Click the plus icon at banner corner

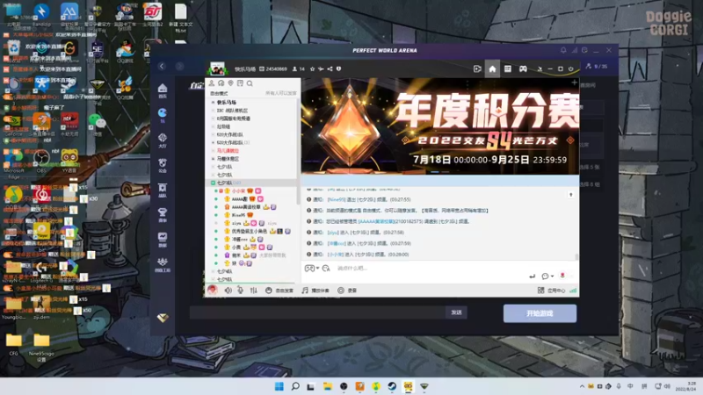point(574,83)
